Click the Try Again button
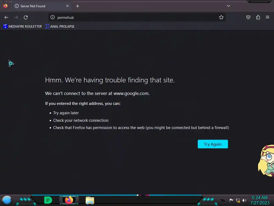Image resolution: width=274 pixels, height=206 pixels. [x=213, y=144]
